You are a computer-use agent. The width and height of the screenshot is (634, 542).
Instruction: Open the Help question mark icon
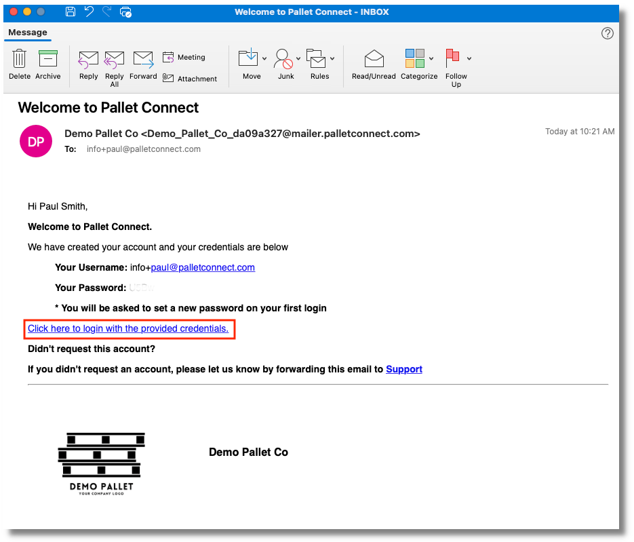(x=607, y=33)
